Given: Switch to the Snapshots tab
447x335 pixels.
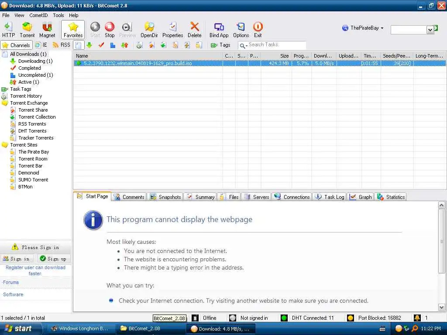Looking at the screenshot, I should (x=165, y=197).
